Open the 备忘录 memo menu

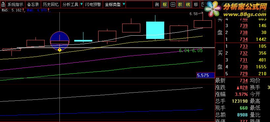coord(33,5)
